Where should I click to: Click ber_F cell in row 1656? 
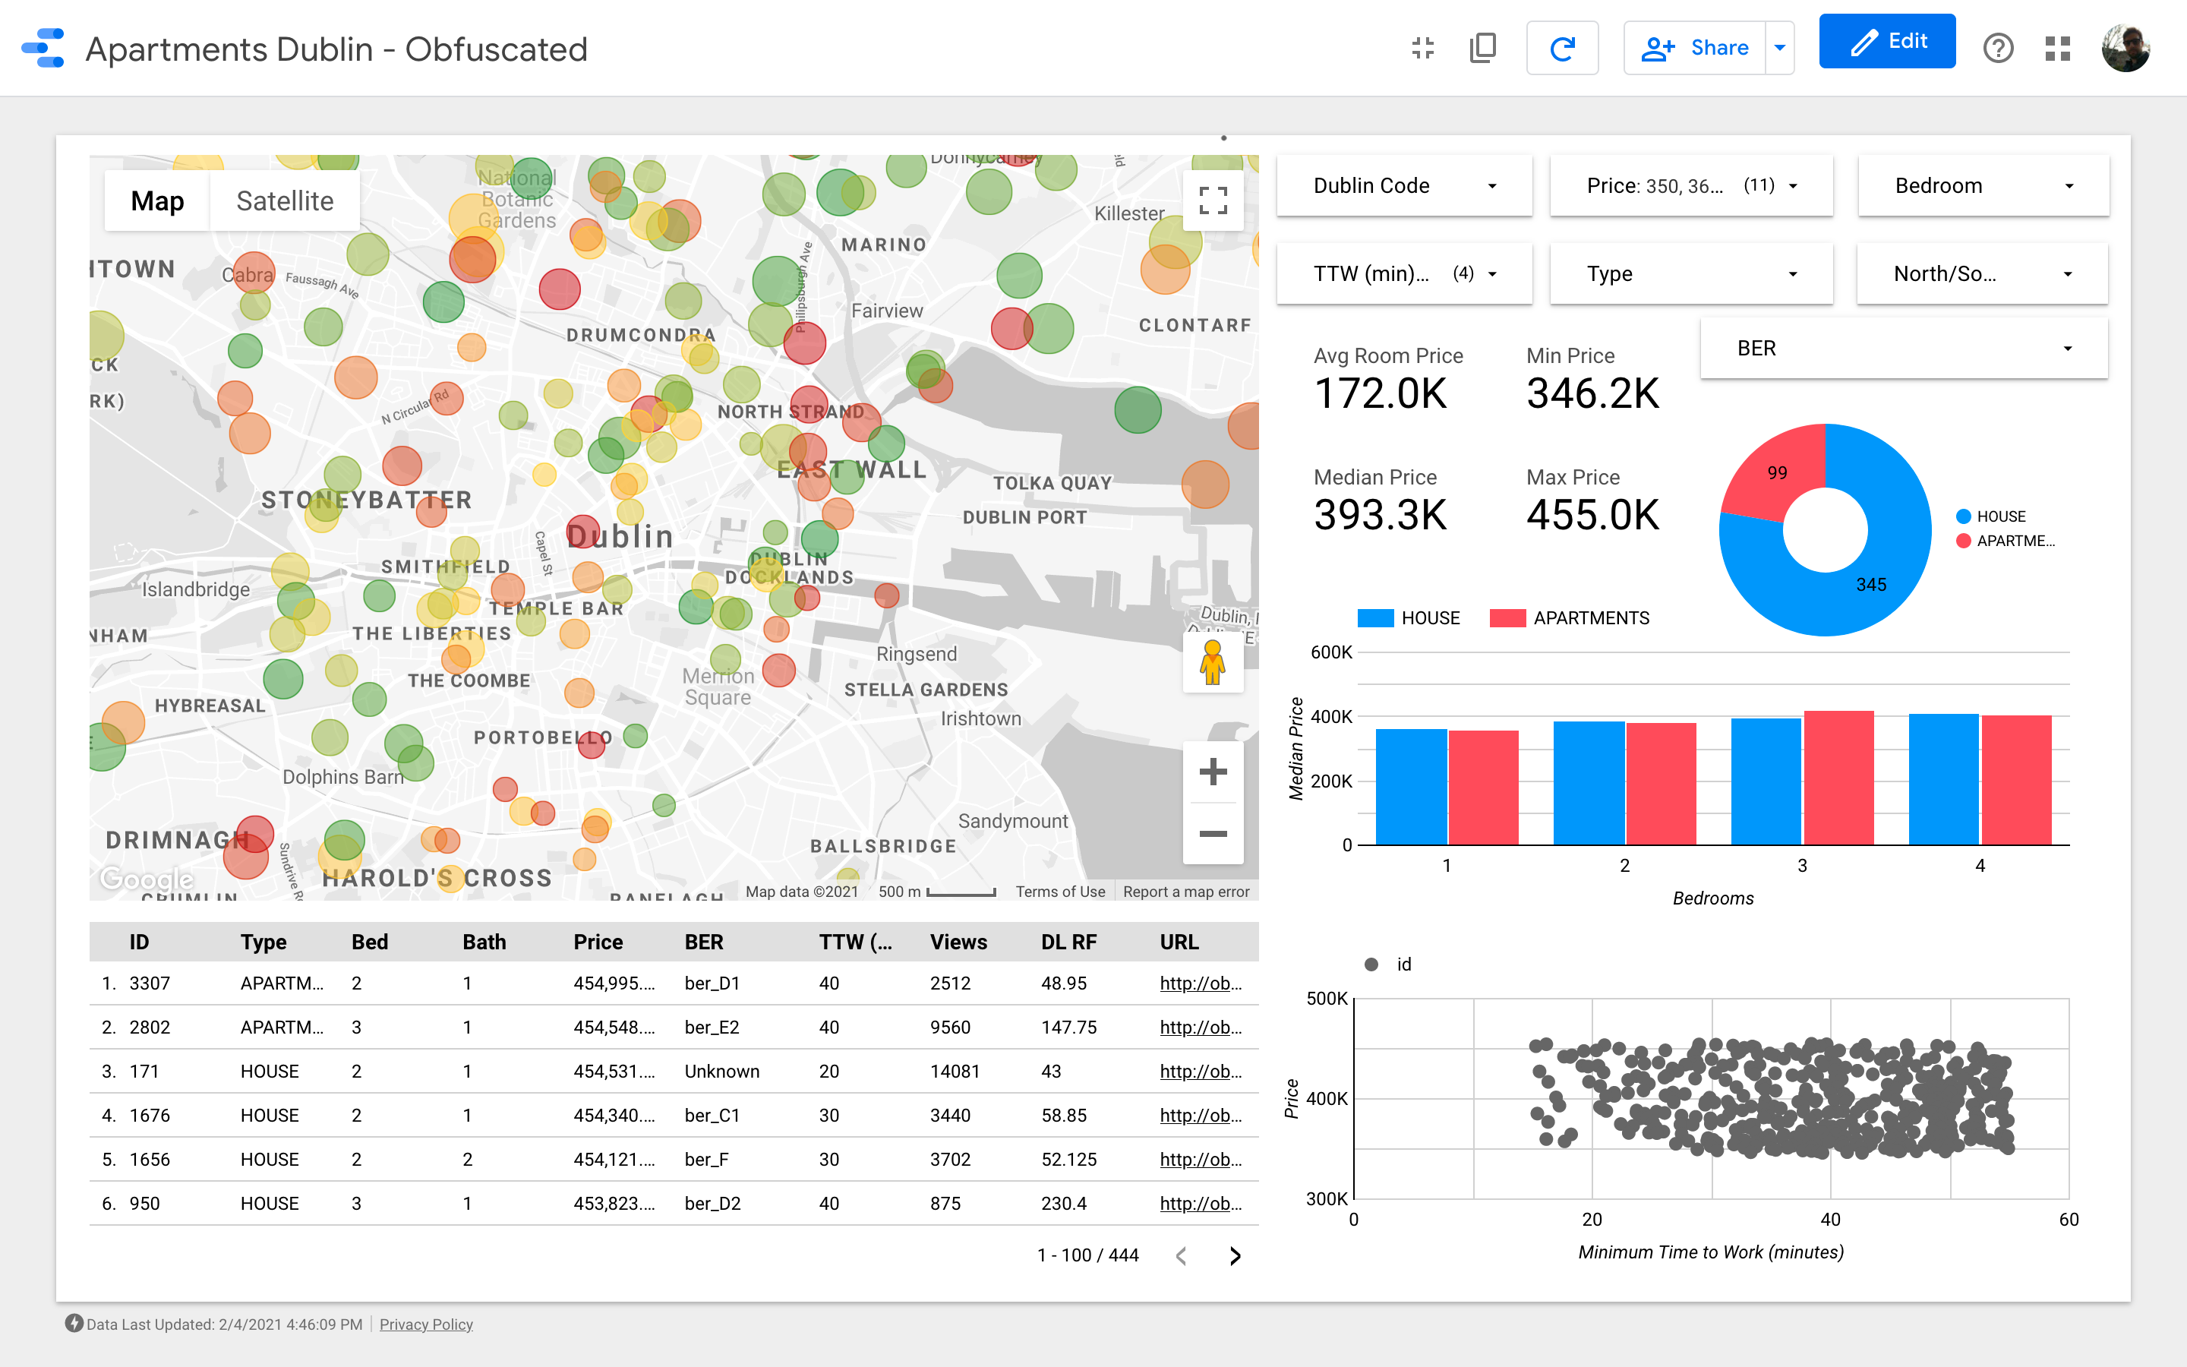705,1159
